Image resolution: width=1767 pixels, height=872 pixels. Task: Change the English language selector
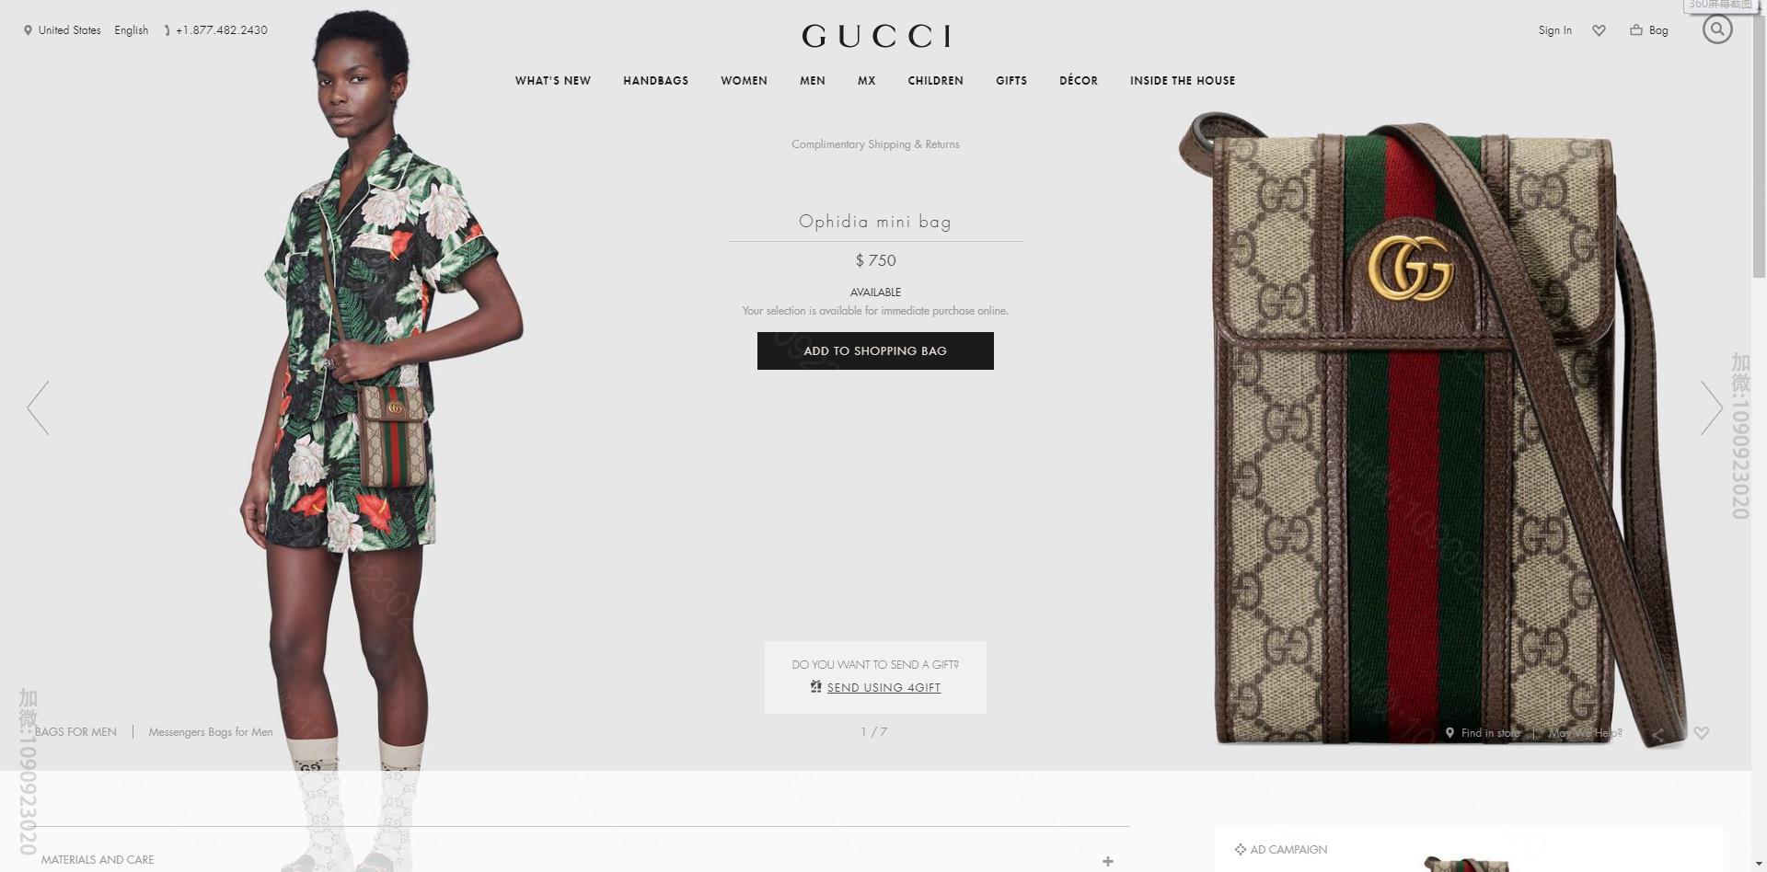[132, 30]
